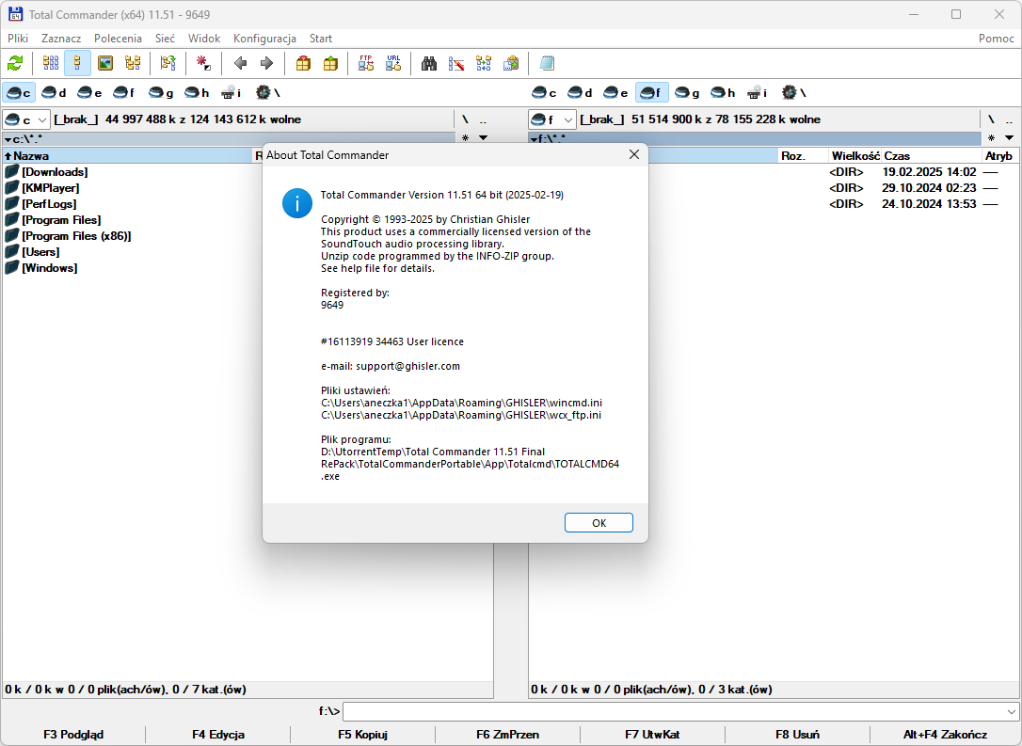The width and height of the screenshot is (1022, 746).
Task: Open the multi-rename tool icon
Action: click(x=456, y=63)
